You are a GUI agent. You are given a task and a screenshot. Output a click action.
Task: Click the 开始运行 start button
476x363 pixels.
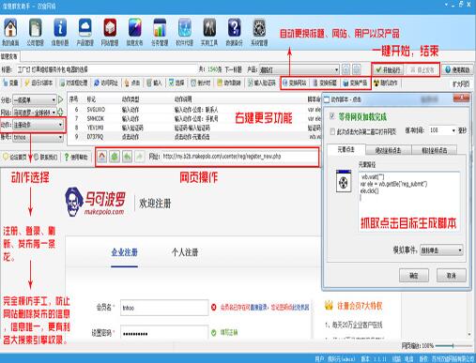click(388, 69)
